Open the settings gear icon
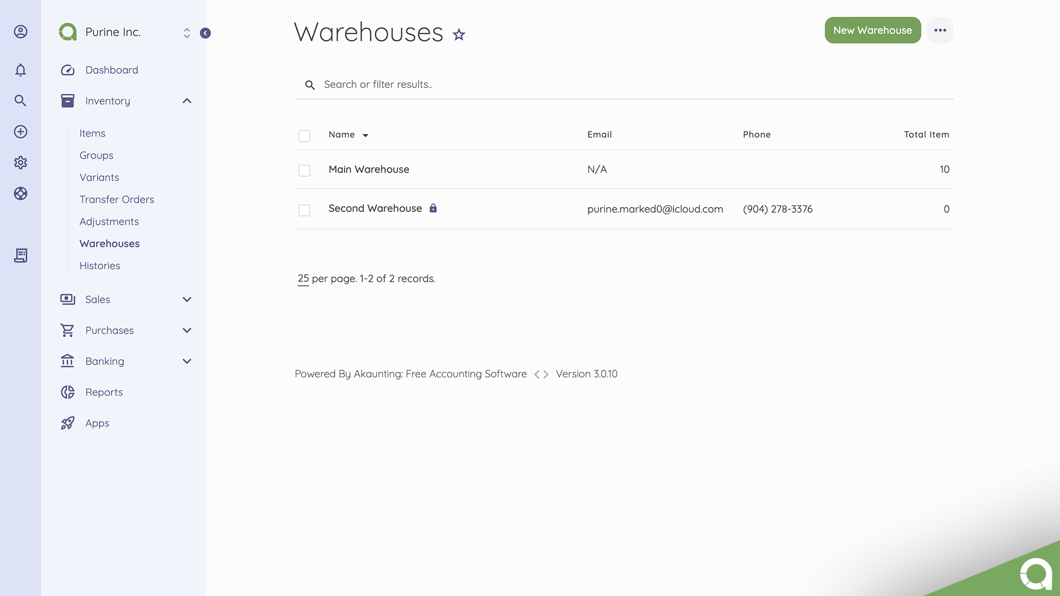This screenshot has height=596, width=1060. [20, 162]
